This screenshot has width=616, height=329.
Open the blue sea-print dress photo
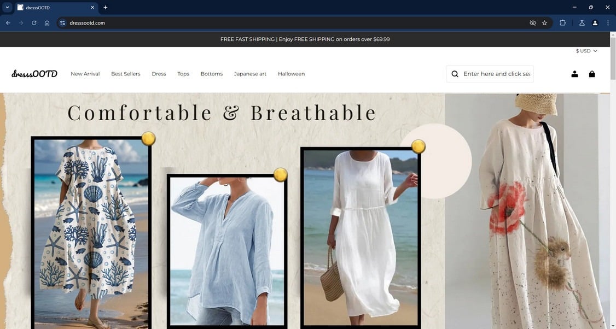[91, 233]
